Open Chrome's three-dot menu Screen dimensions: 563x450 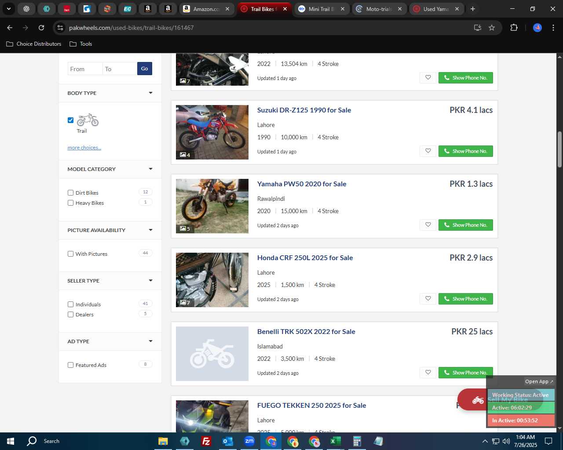[x=553, y=28]
